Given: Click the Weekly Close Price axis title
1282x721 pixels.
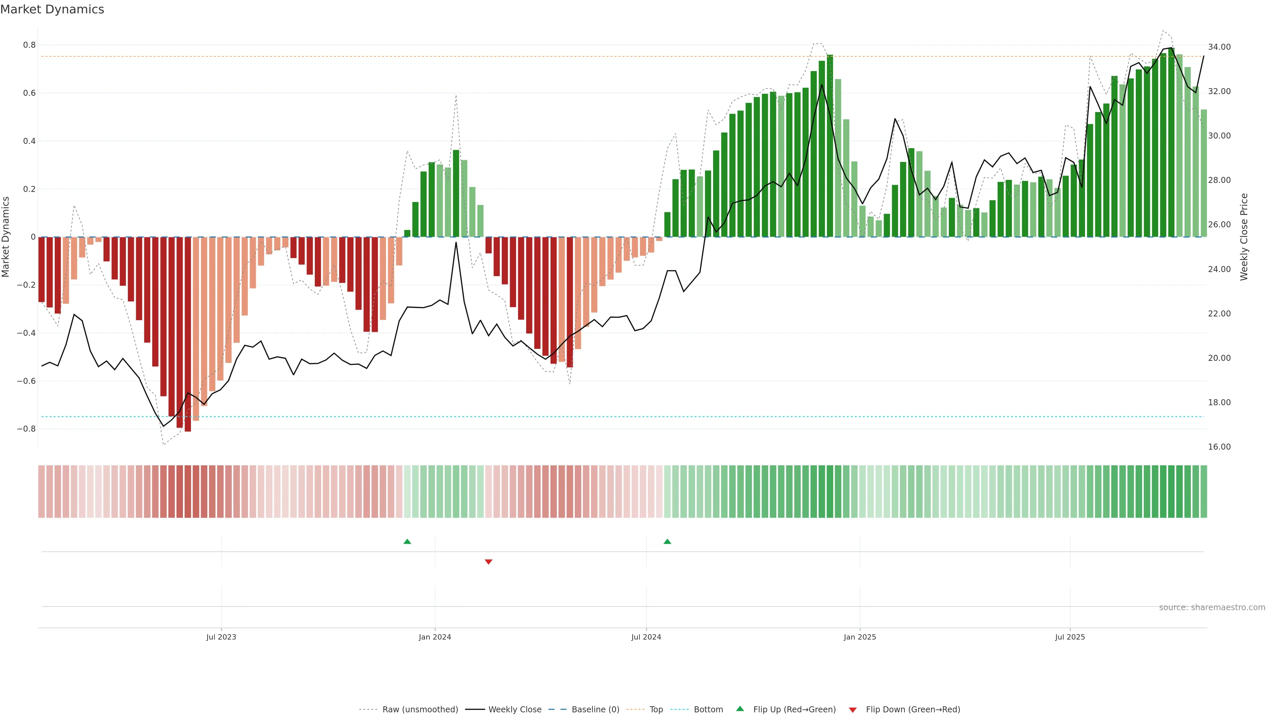Looking at the screenshot, I should point(1244,237).
